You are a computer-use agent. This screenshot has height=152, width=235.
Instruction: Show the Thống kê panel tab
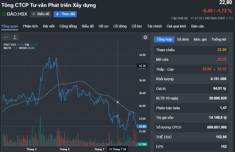219,39
